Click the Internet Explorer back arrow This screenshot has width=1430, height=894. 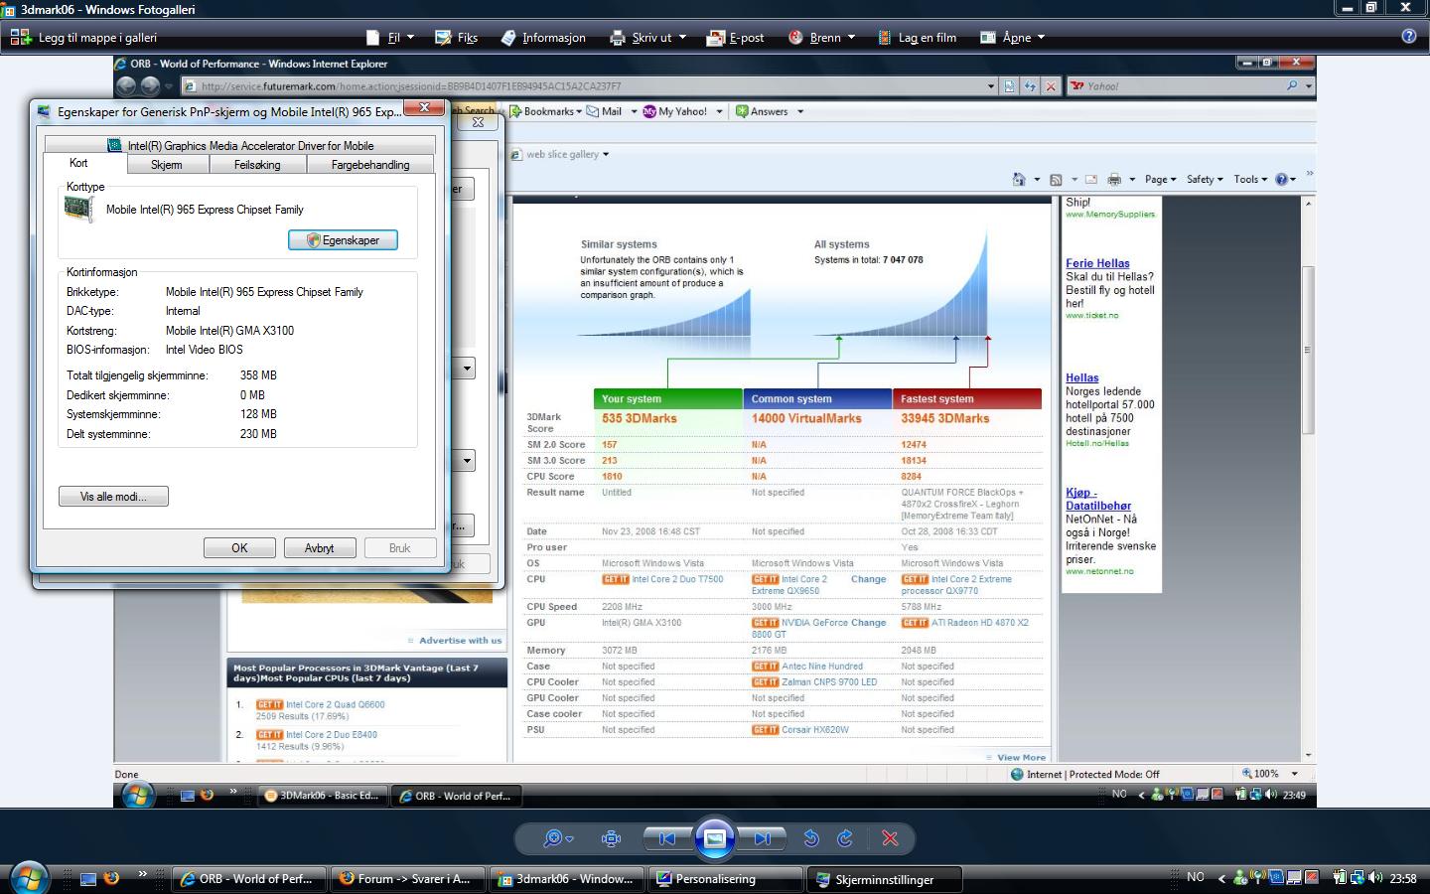pos(127,86)
